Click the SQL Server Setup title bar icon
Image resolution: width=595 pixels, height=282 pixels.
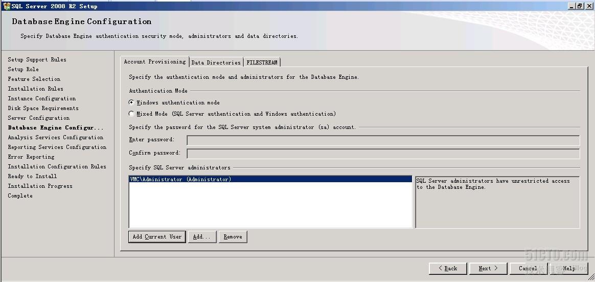(x=7, y=6)
